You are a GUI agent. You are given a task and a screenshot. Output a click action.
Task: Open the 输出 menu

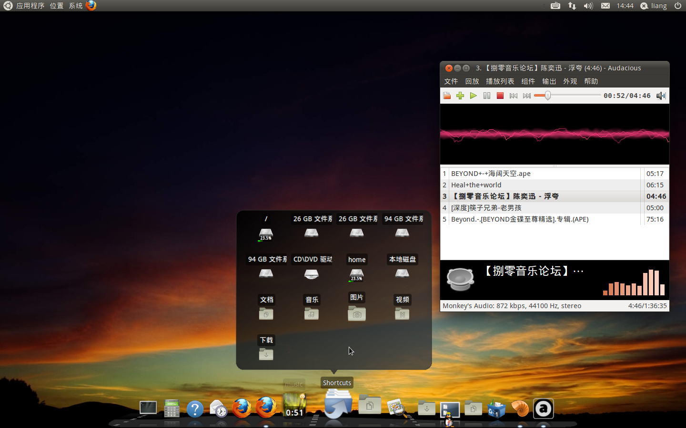pos(549,81)
